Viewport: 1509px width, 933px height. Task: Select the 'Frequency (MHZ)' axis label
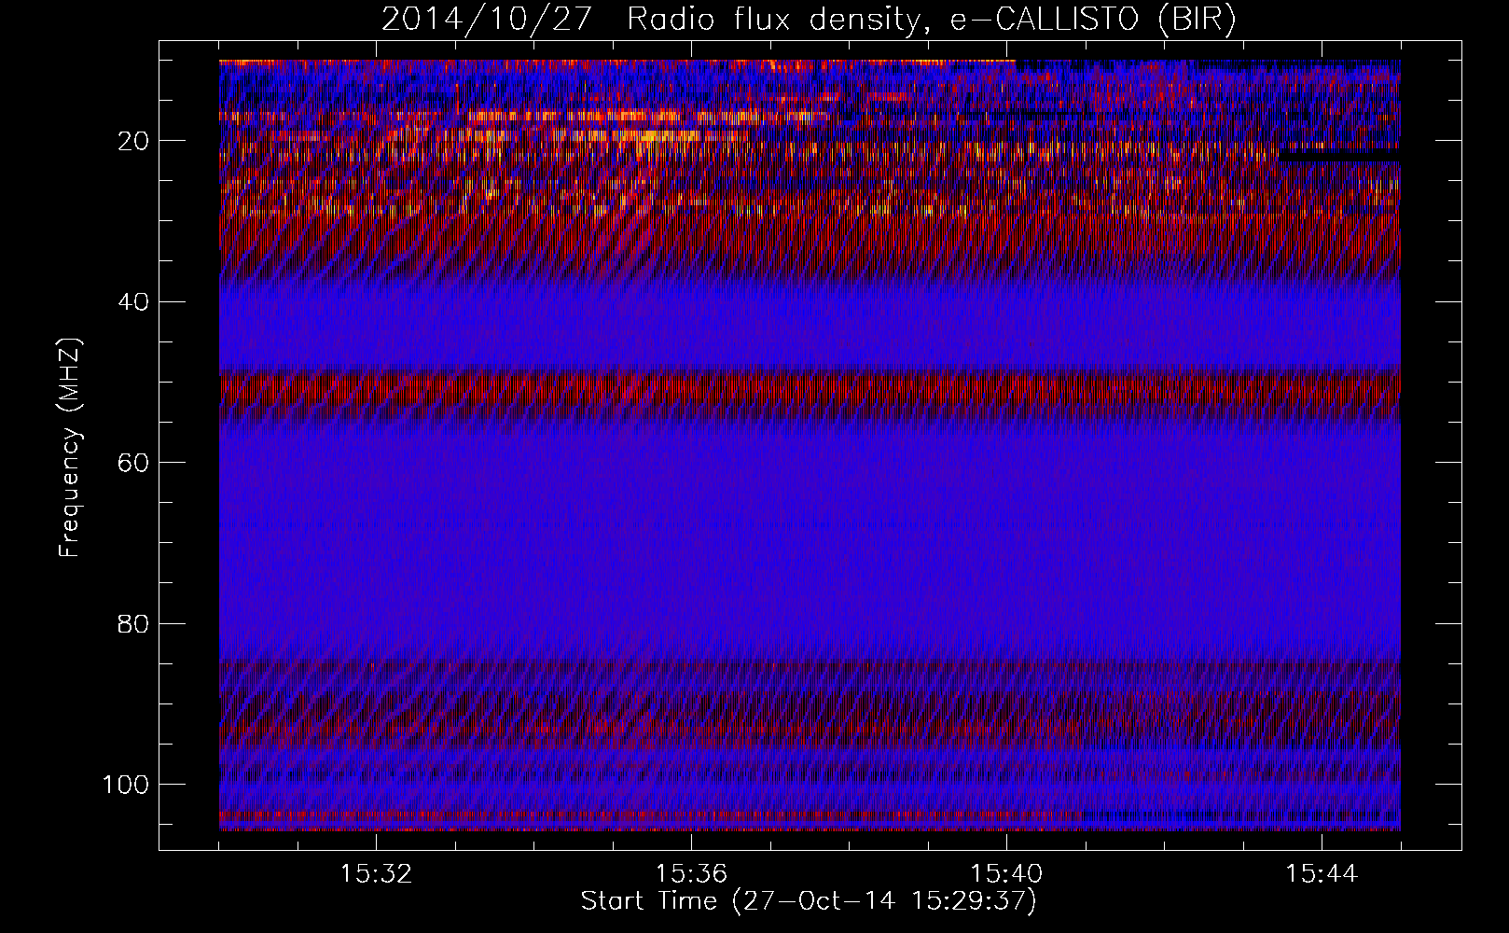(70, 449)
